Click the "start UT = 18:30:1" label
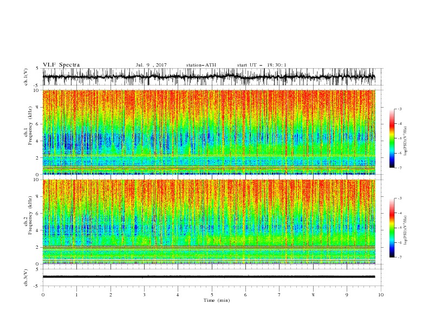The height and width of the screenshot is (331, 429). (x=262, y=65)
